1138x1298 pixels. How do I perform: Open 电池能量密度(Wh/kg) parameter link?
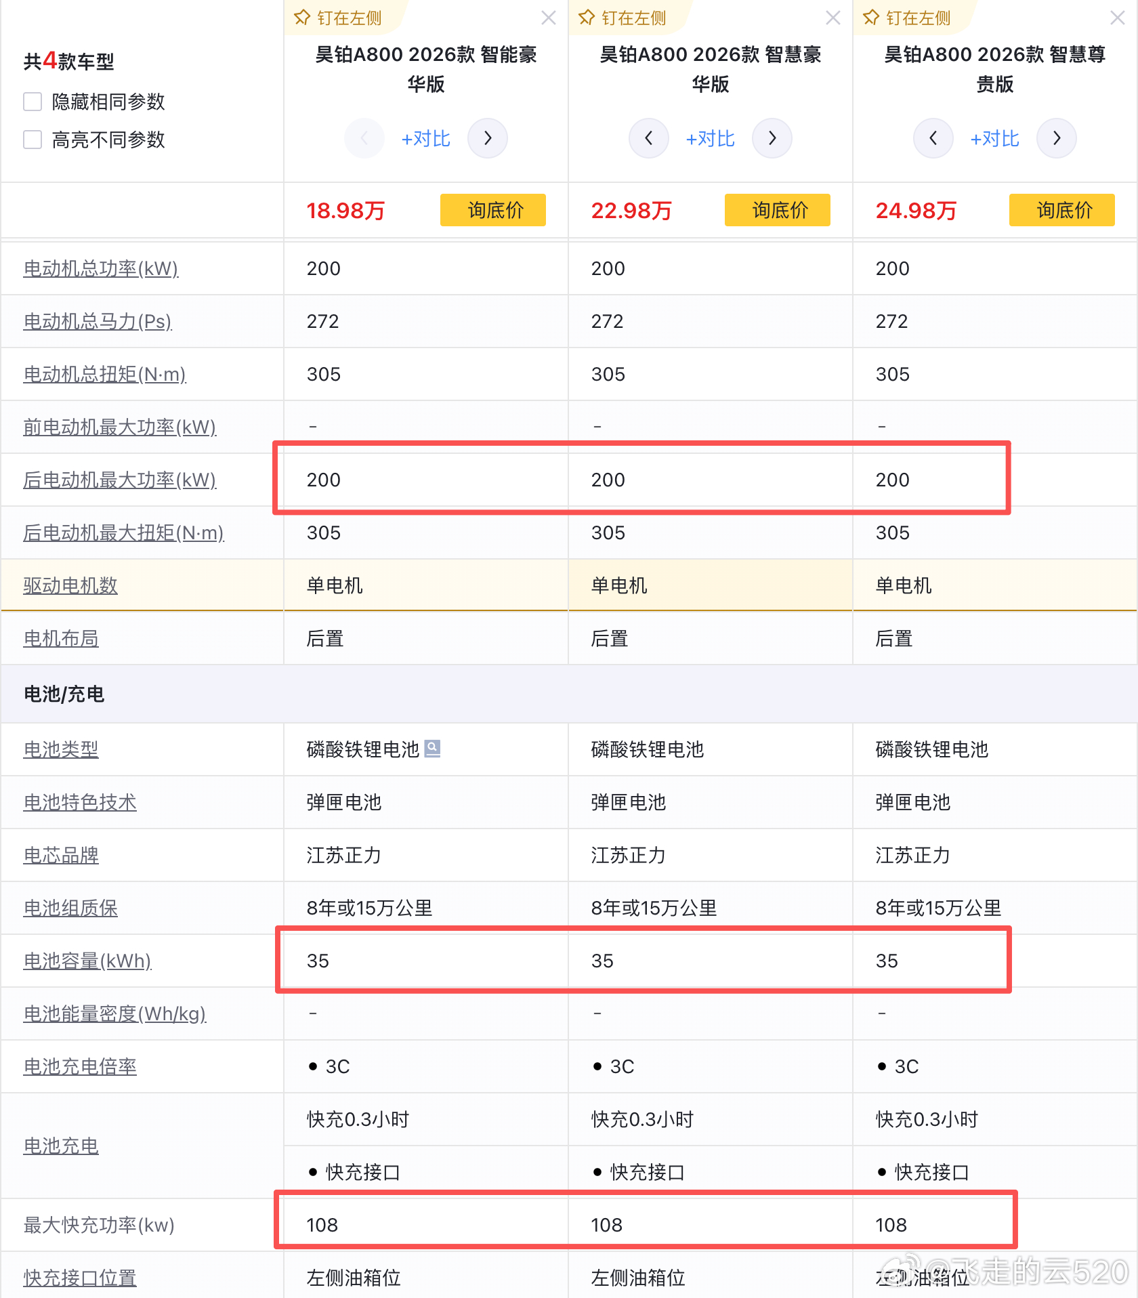[x=115, y=1014]
